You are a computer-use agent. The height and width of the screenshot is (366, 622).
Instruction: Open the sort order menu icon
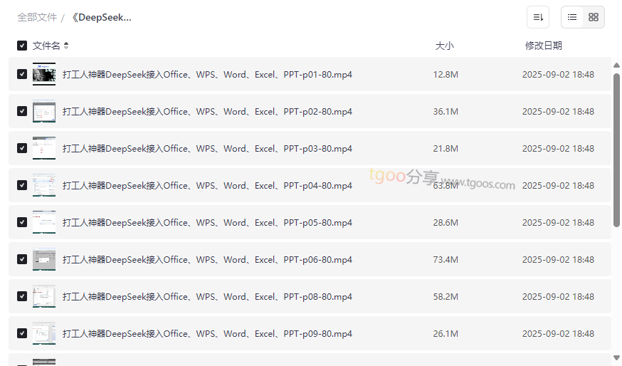point(538,17)
